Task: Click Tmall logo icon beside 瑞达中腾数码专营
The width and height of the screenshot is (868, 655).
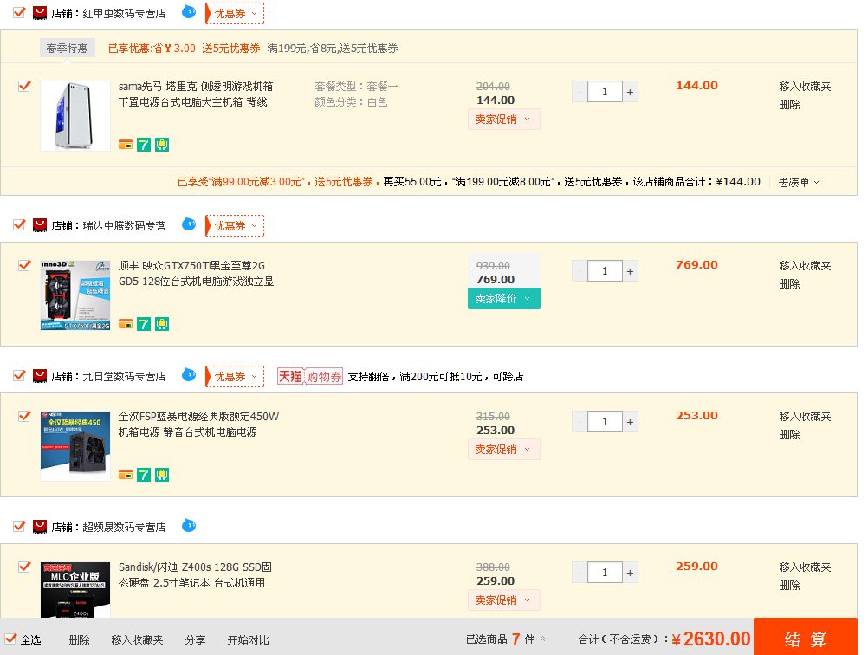Action: coord(40,225)
